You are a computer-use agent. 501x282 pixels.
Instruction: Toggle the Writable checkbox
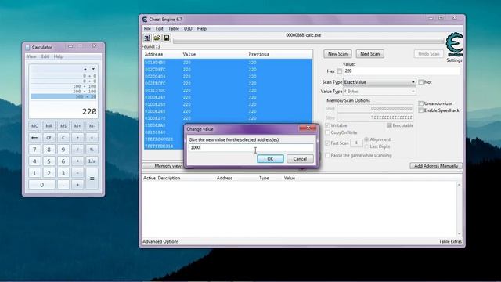pos(327,125)
